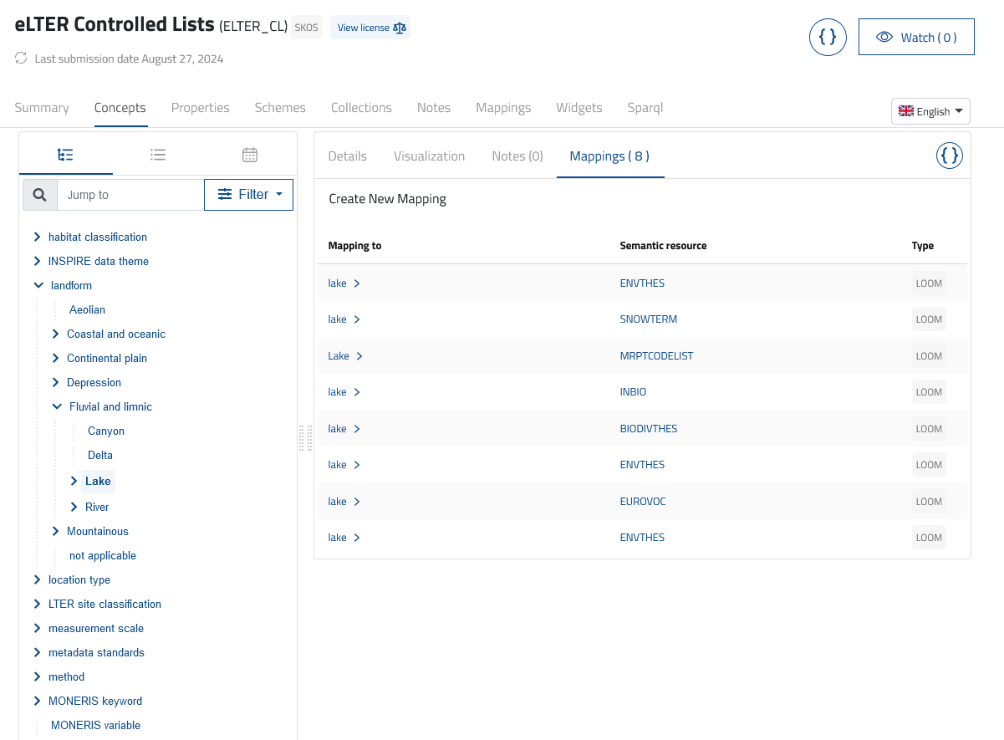Open the ENVTHES semantic resource link
This screenshot has width=1004, height=740.
point(642,283)
